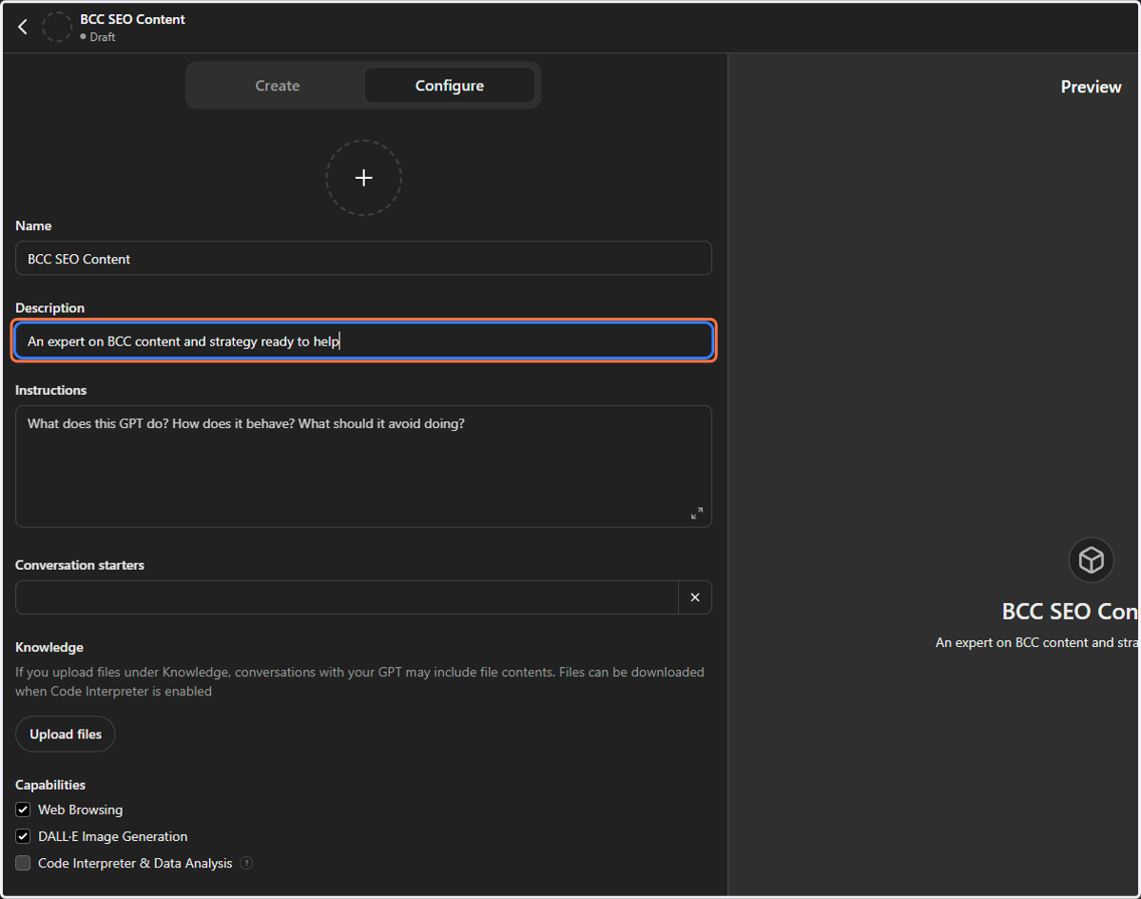Click the preview description text beneath the GPT name
The width and height of the screenshot is (1141, 899).
1037,642
